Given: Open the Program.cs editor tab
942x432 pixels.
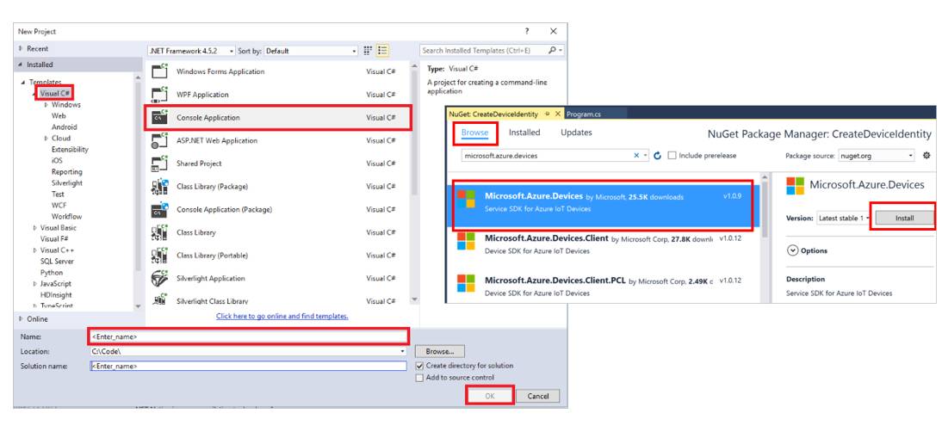Looking at the screenshot, I should click(x=583, y=114).
